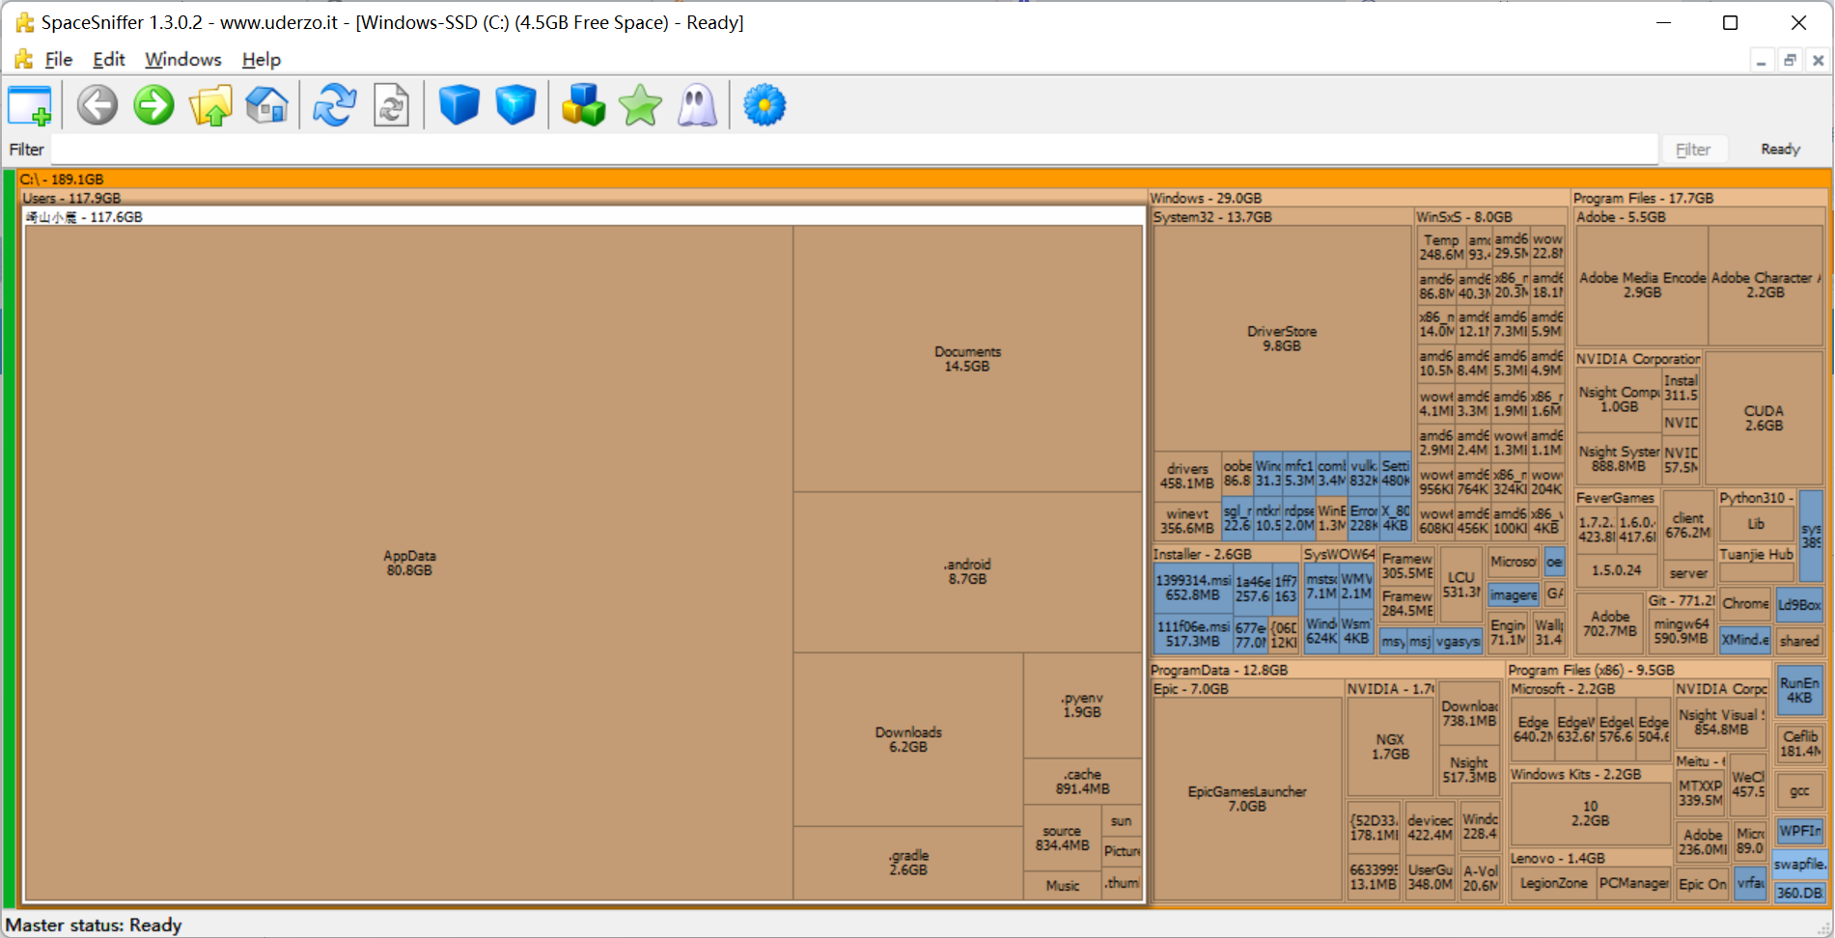Minimize the inner child window
Image resolution: width=1835 pixels, height=938 pixels.
coord(1762,60)
